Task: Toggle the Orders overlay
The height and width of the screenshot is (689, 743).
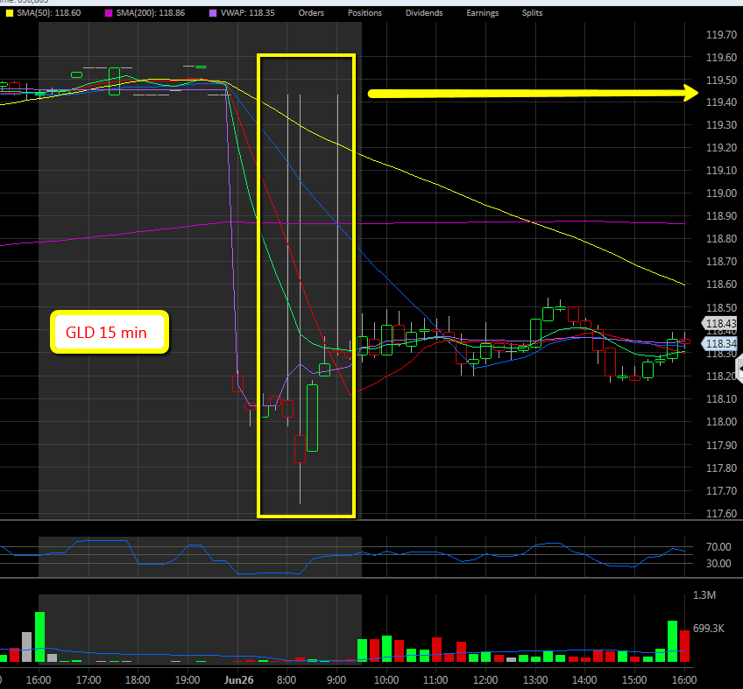Action: click(313, 13)
